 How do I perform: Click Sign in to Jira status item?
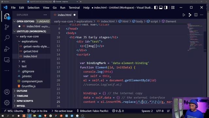pyautogui.click(x=37, y=111)
